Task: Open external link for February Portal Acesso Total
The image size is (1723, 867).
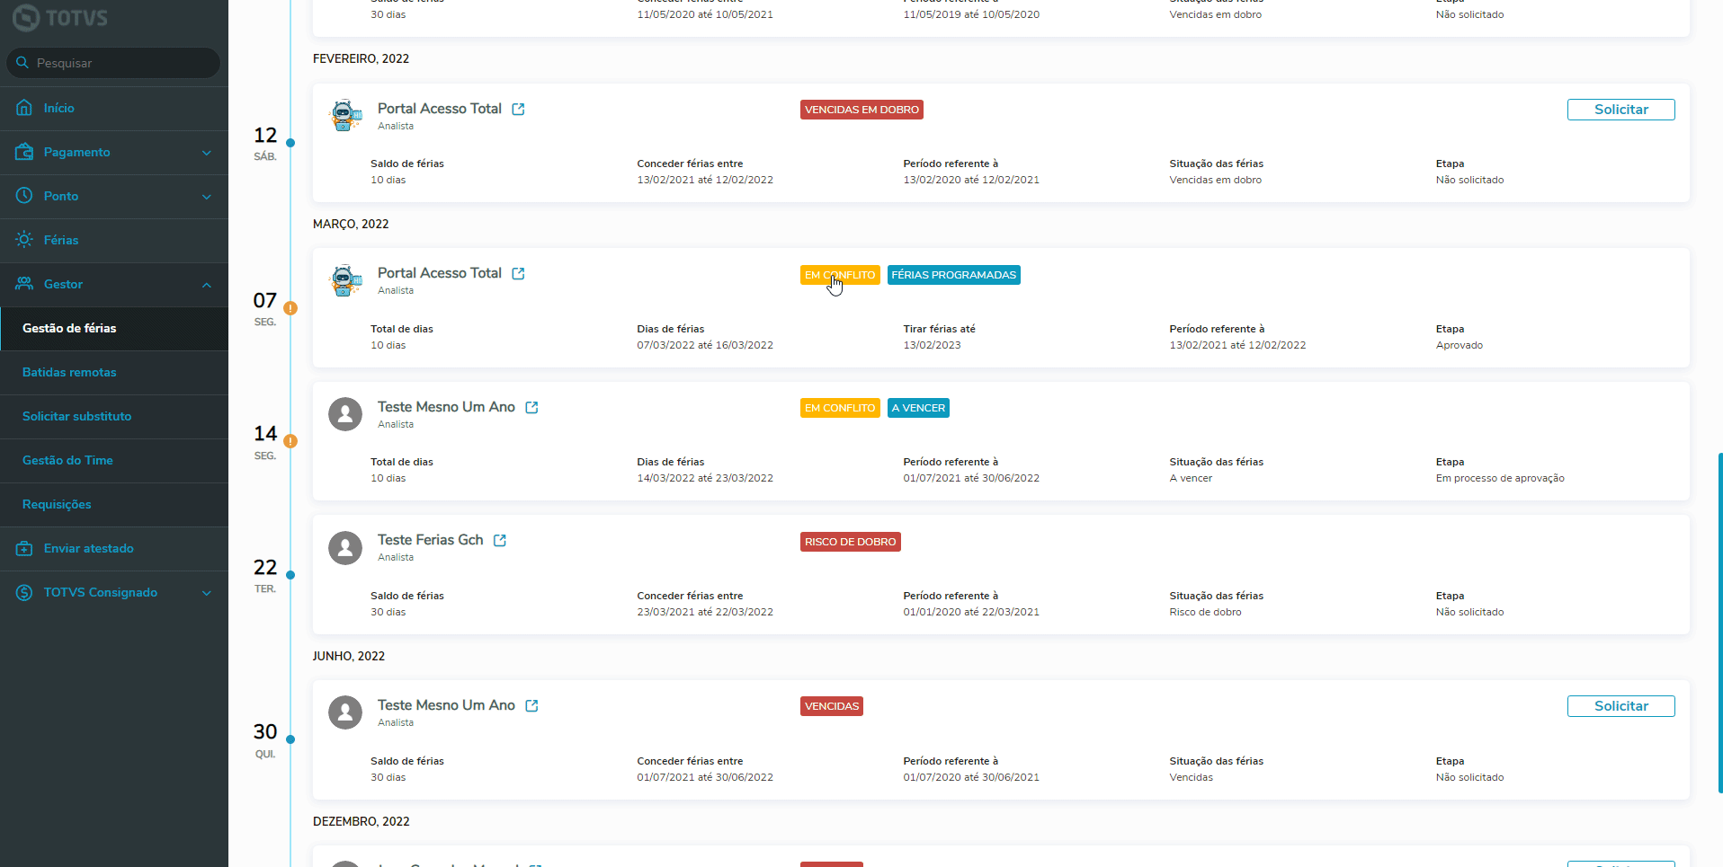Action: coord(518,109)
